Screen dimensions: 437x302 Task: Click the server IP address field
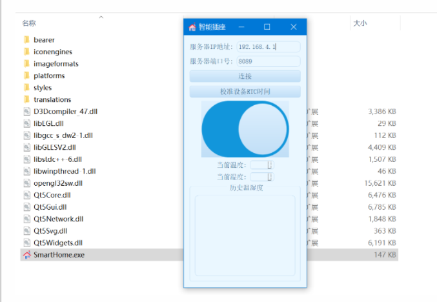pyautogui.click(x=269, y=47)
